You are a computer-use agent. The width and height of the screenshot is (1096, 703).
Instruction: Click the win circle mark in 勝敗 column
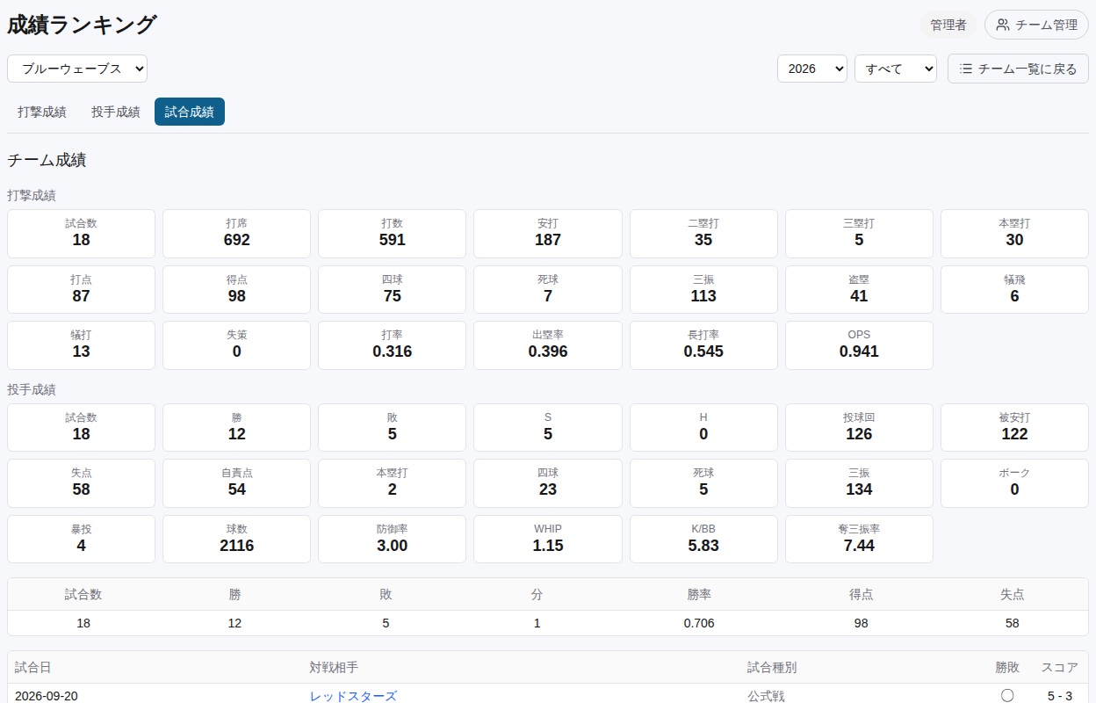(x=1007, y=696)
